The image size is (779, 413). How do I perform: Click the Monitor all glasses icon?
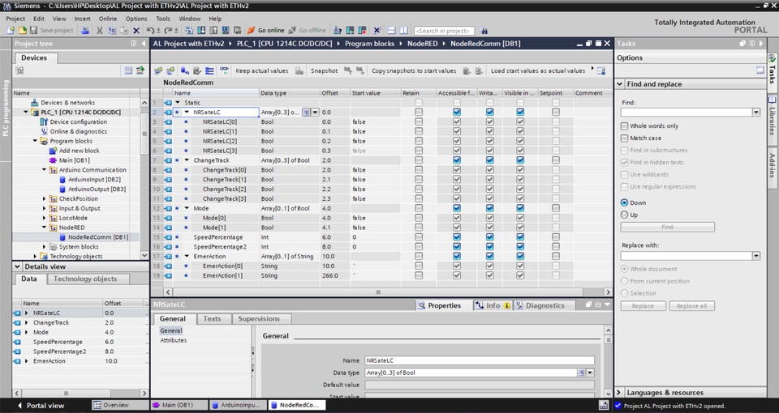point(224,71)
